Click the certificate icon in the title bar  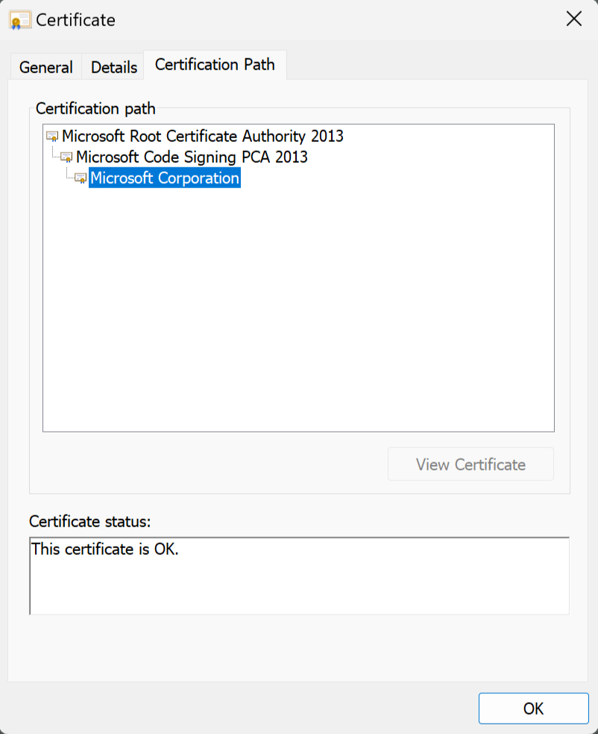point(19,20)
